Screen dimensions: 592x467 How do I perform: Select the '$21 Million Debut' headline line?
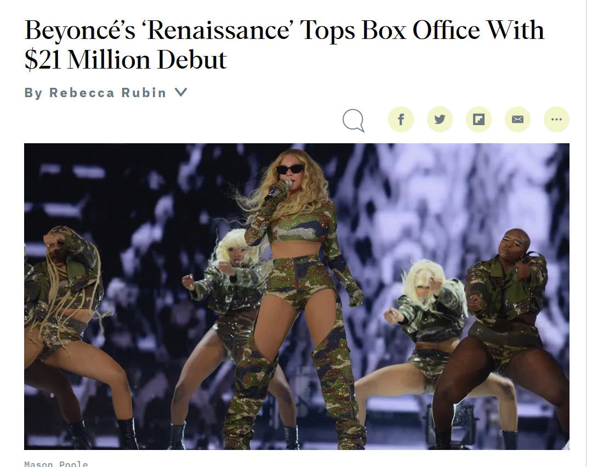point(126,60)
